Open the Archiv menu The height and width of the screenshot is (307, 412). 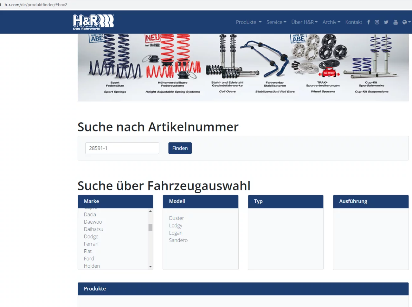click(331, 22)
